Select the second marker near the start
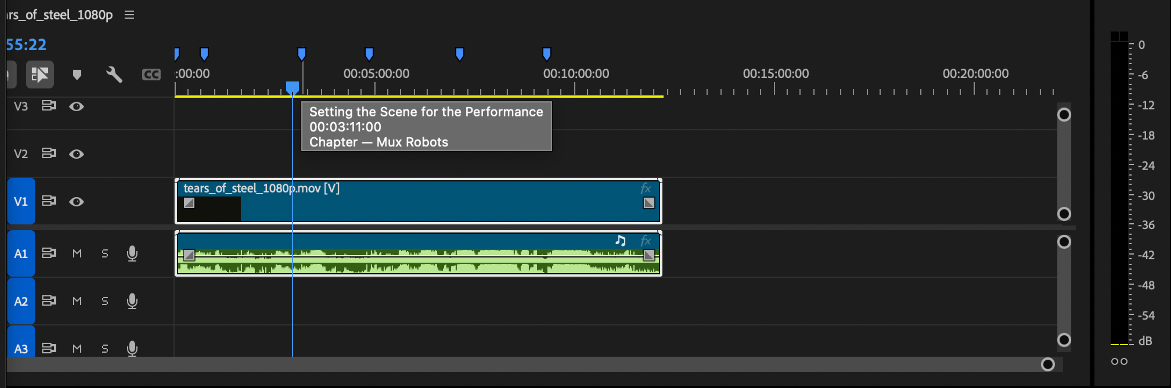 204,54
